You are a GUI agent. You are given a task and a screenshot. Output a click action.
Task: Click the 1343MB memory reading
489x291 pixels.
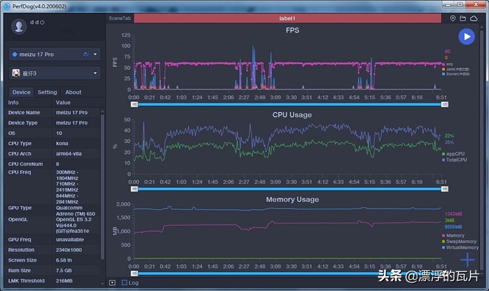453,214
